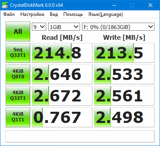160x146 pixels.
Task: Minimize the CrystalDiskMark window
Action: click(x=114, y=5)
